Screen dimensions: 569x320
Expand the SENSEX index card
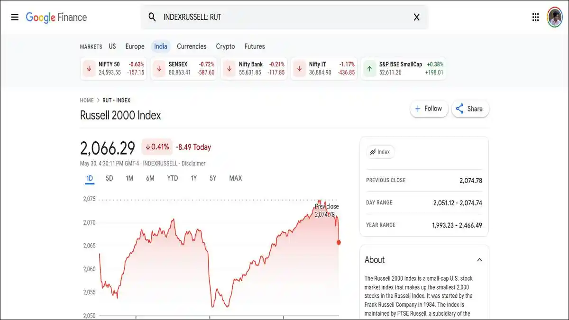184,68
